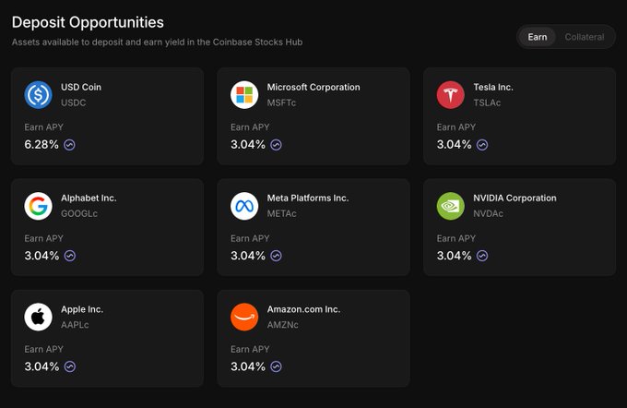Click the Alphabet Google logo icon
Image resolution: width=627 pixels, height=408 pixels.
(38, 206)
